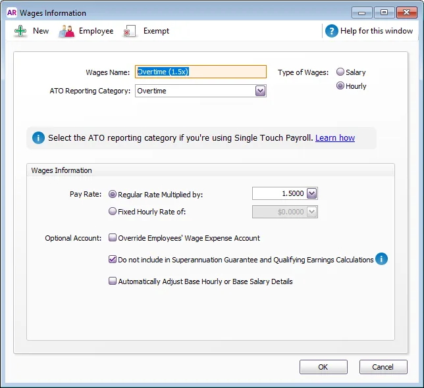Click the Wages Information title bar text
Viewport: 424px width, 388px height.
(x=53, y=13)
